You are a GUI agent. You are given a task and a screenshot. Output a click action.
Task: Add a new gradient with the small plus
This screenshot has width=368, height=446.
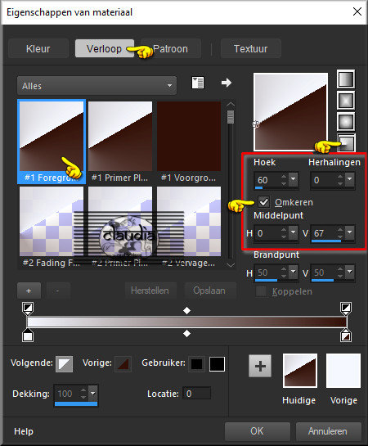[x=29, y=291]
